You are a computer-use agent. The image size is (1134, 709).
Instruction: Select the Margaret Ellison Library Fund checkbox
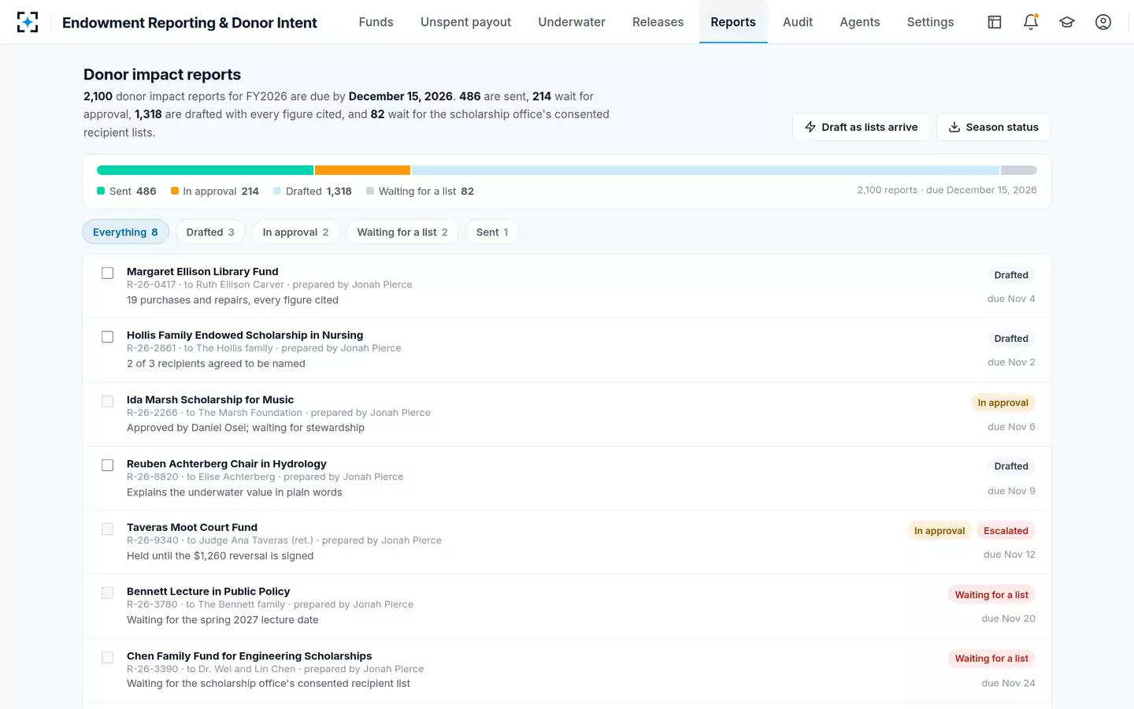coord(108,273)
